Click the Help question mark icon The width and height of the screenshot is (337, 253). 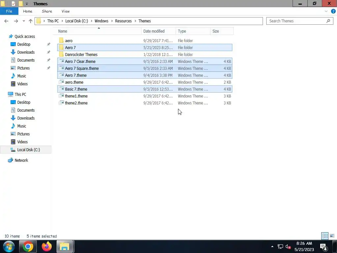click(x=333, y=11)
